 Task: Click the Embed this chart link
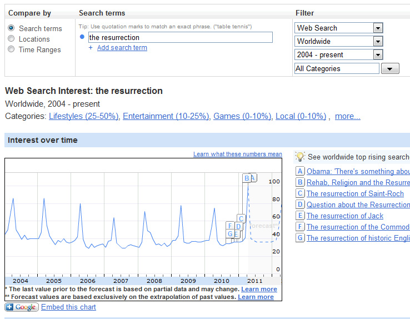pyautogui.click(x=68, y=307)
